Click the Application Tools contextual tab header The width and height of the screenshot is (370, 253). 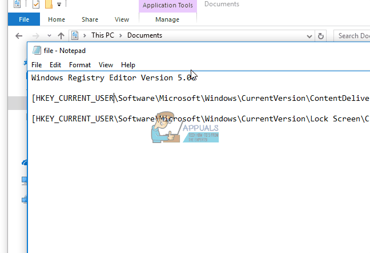(x=167, y=6)
